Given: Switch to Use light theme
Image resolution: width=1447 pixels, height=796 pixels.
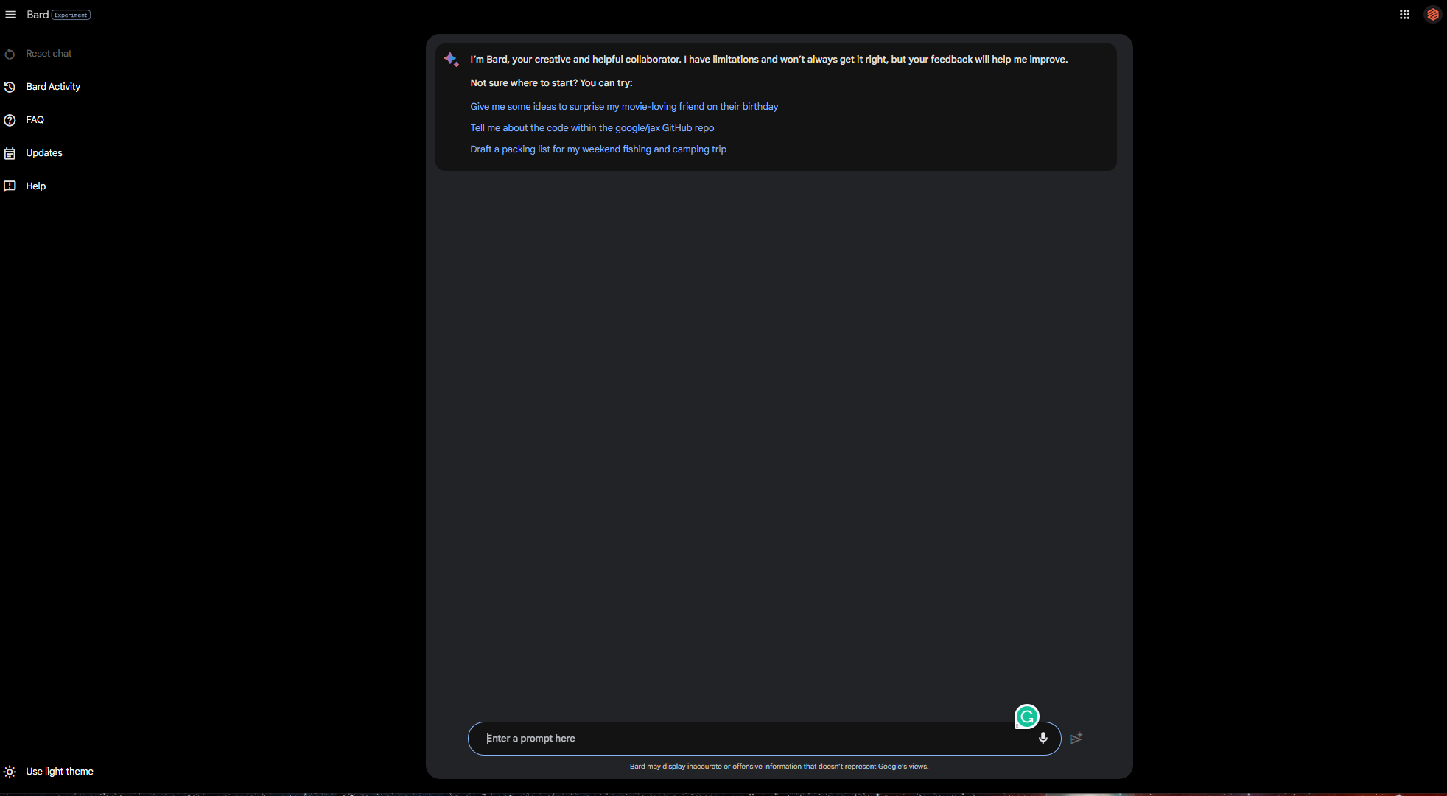Looking at the screenshot, I should (x=60, y=772).
